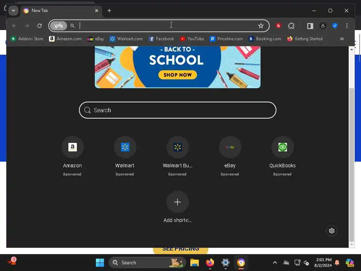Open Firefox from taskbar
The image size is (361, 271).
(x=210, y=263)
